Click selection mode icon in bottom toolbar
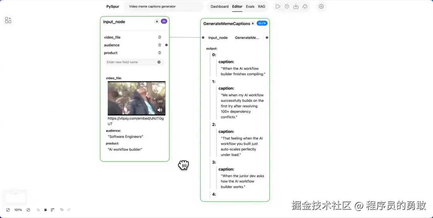The image size is (433, 218). coord(38,210)
